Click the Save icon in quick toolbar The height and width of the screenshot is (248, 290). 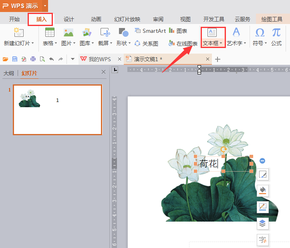[x=14, y=59]
